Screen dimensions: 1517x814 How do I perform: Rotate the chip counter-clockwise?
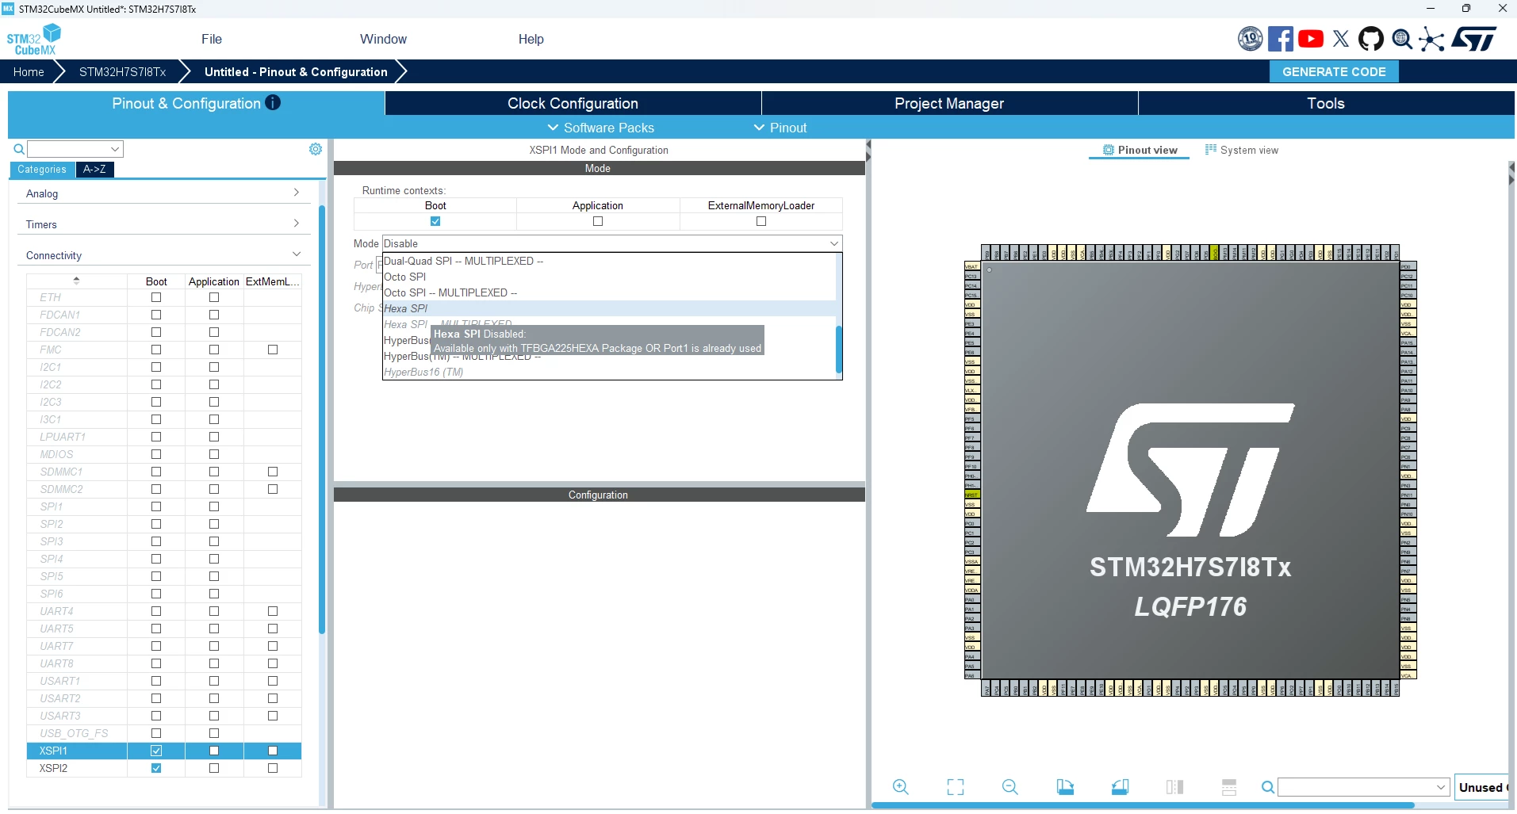pyautogui.click(x=1120, y=787)
